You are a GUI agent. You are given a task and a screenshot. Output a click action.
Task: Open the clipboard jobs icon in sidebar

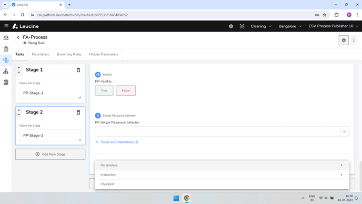coord(6,49)
